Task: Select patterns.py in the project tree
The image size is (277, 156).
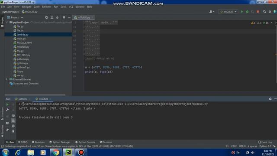Action: (23, 59)
